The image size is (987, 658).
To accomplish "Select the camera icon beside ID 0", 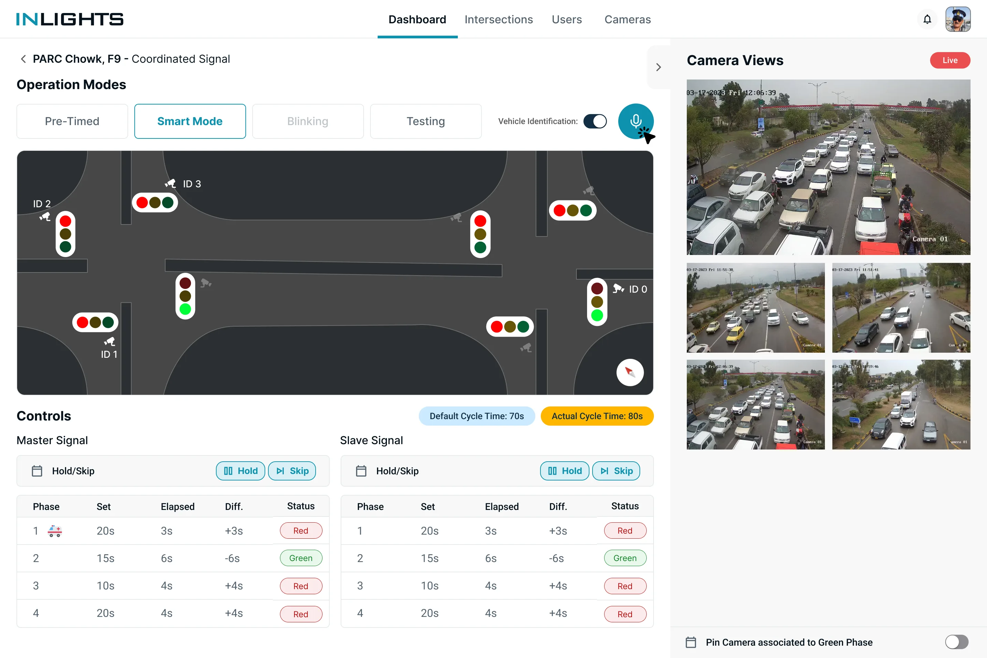I will pyautogui.click(x=618, y=288).
